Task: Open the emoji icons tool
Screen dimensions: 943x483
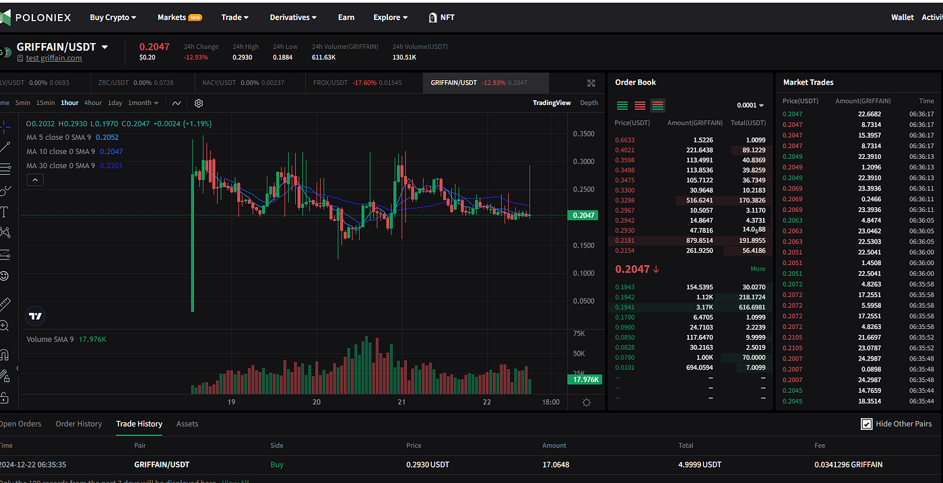Action: [4, 276]
